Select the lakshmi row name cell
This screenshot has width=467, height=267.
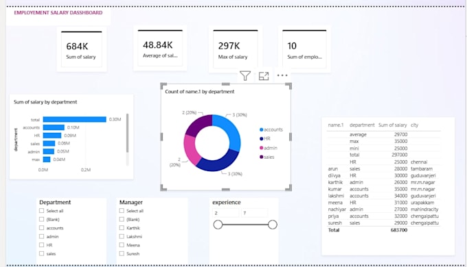coord(336,196)
